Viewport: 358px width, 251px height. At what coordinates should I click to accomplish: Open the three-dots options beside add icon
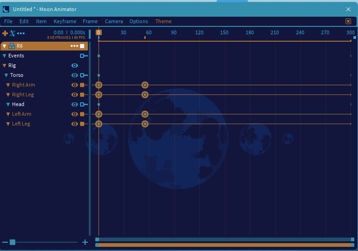21,33
